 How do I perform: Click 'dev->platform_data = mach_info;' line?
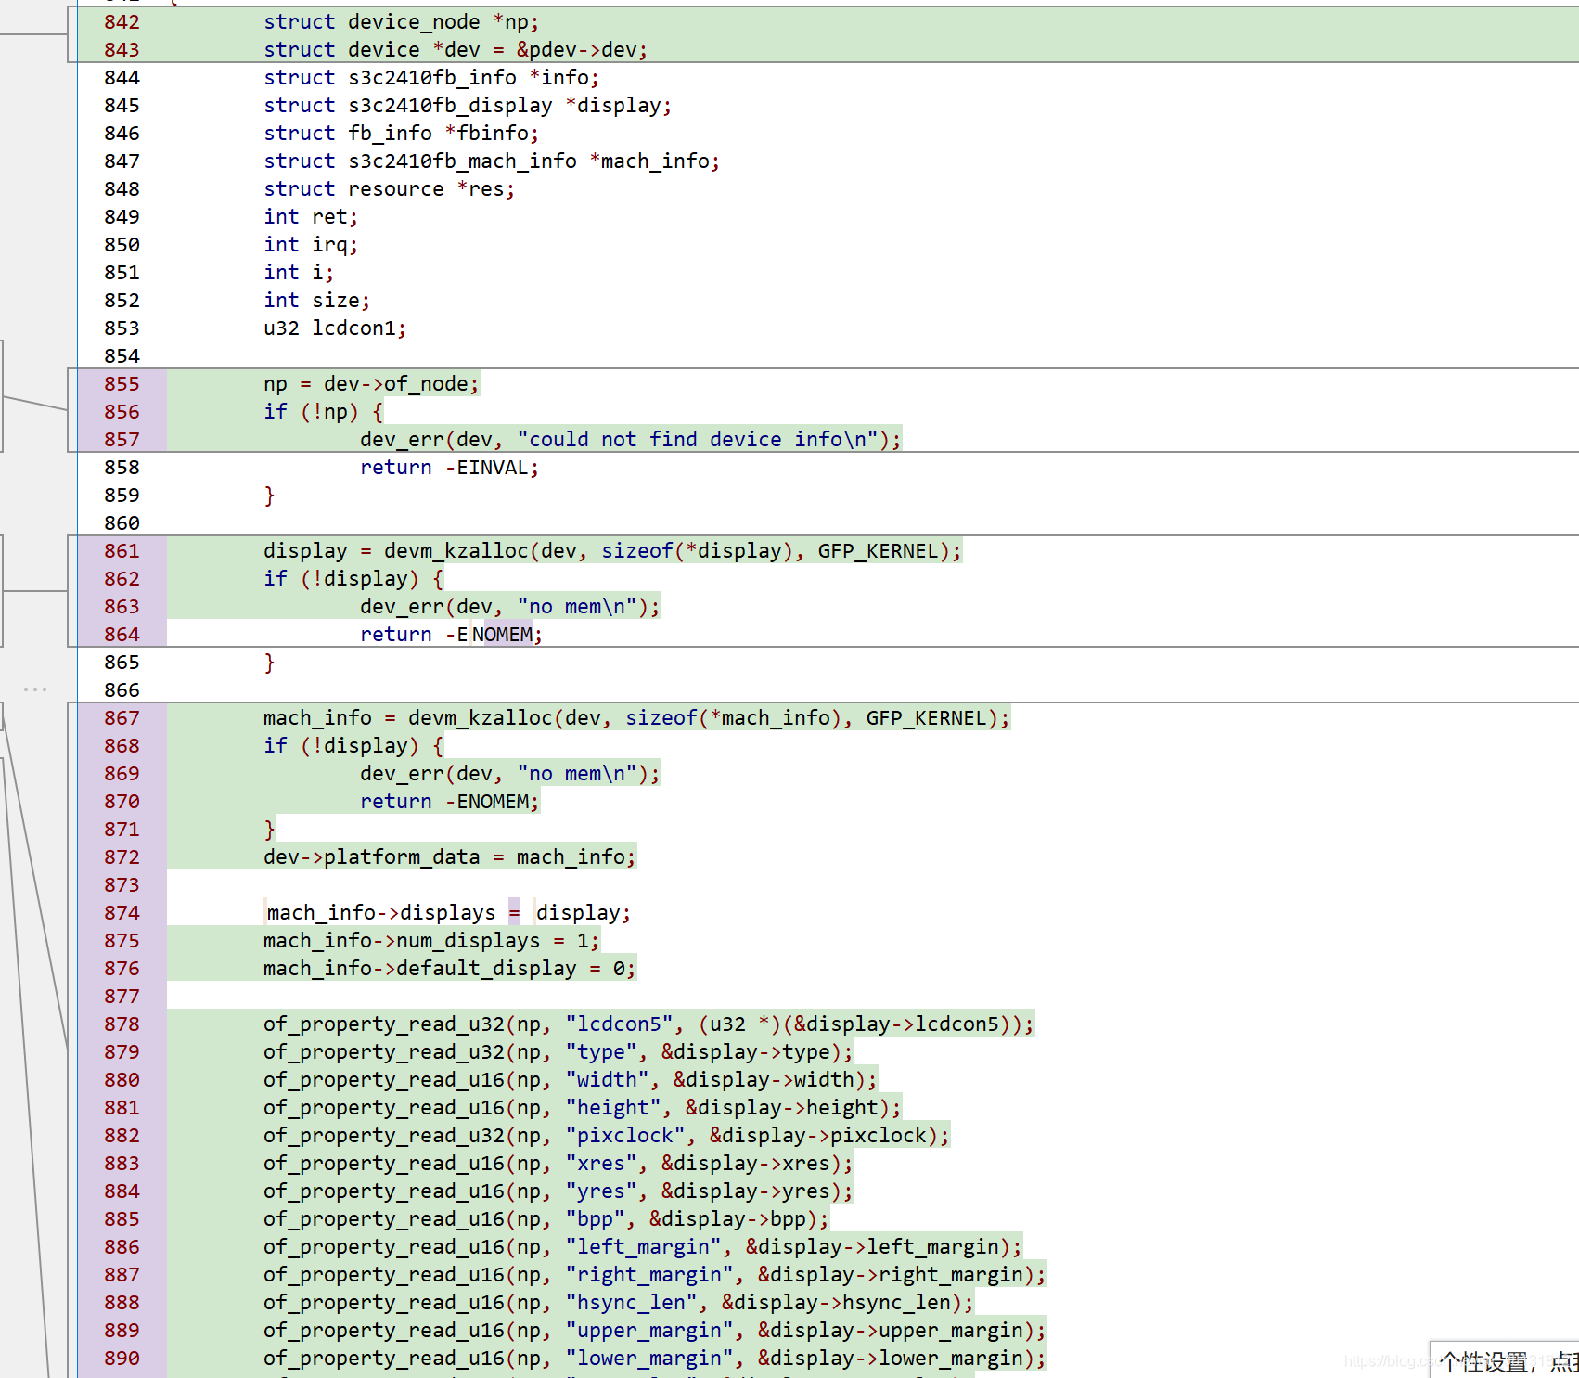[450, 856]
